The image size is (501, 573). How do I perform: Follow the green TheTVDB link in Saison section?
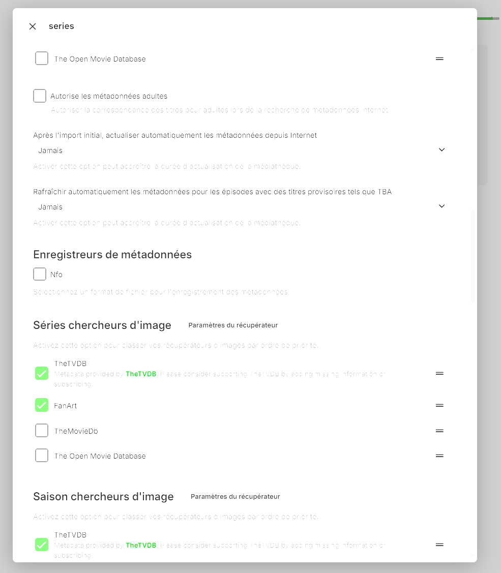point(141,545)
